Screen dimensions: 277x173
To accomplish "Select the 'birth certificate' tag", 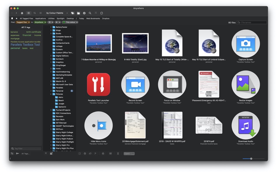I will 34,32.
